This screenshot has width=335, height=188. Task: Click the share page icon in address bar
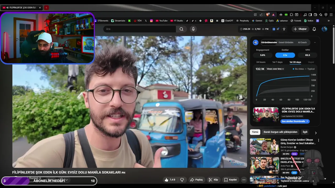coord(261,15)
